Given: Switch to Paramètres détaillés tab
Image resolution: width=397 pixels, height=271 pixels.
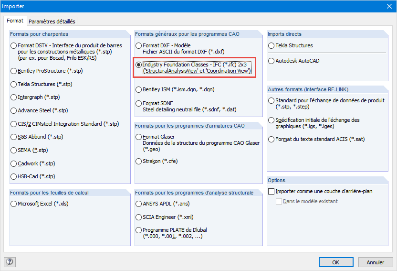Looking at the screenshot, I should click(52, 21).
